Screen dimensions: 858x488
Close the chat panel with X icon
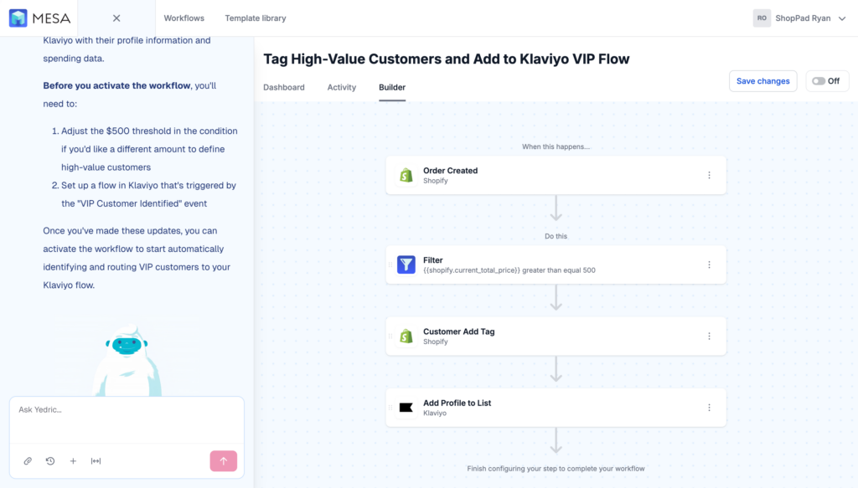(x=116, y=18)
